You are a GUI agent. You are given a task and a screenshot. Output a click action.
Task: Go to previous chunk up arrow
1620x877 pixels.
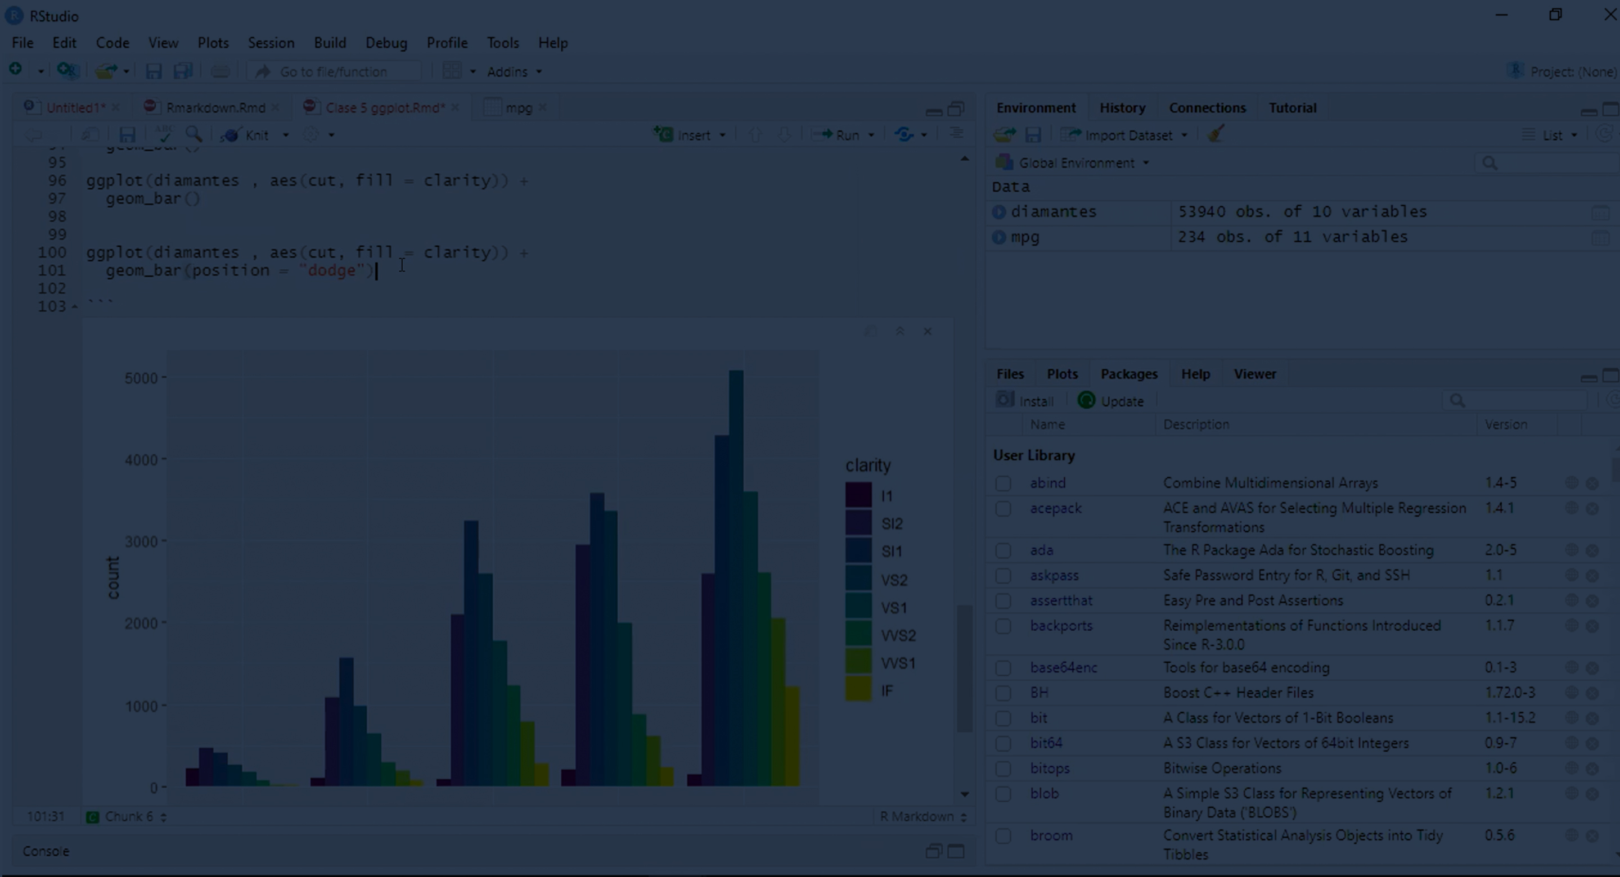[755, 134]
